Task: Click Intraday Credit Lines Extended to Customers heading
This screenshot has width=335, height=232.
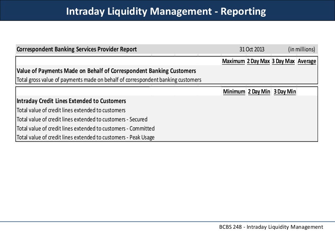Action: pyautogui.click(x=71, y=101)
